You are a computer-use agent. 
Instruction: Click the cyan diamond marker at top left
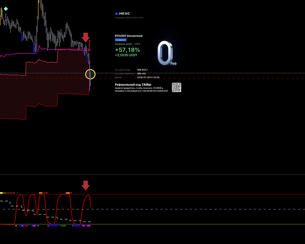click(5, 9)
